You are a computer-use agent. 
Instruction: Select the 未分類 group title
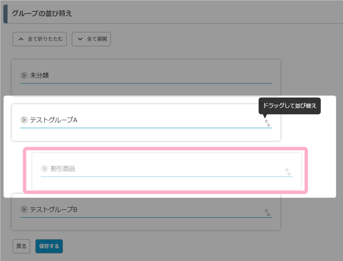click(x=39, y=76)
